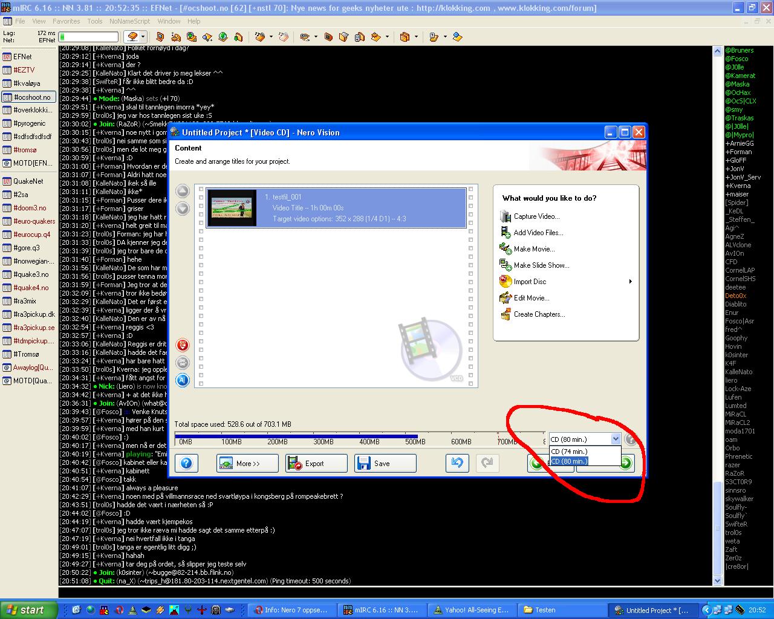Open mIRC View menu
Image resolution: width=774 pixels, height=619 pixels.
pyautogui.click(x=39, y=21)
